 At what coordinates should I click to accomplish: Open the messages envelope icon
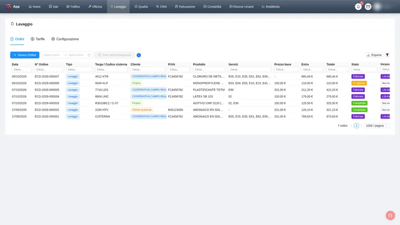[x=368, y=6]
